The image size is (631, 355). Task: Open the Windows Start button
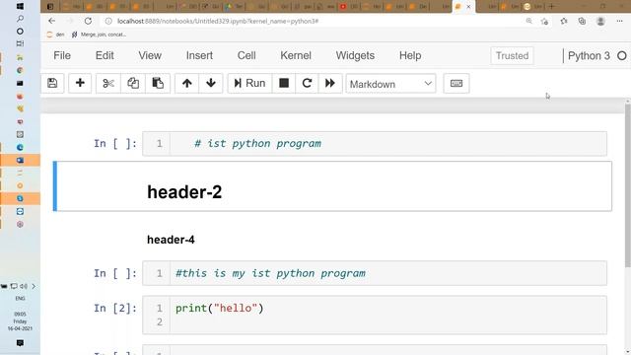click(x=20, y=7)
